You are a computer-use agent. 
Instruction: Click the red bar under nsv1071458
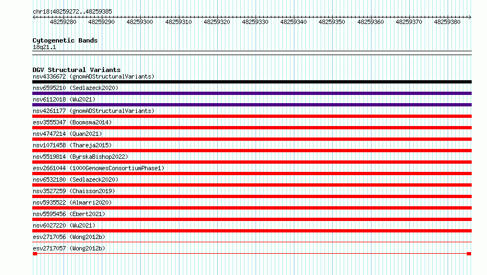[x=252, y=151]
